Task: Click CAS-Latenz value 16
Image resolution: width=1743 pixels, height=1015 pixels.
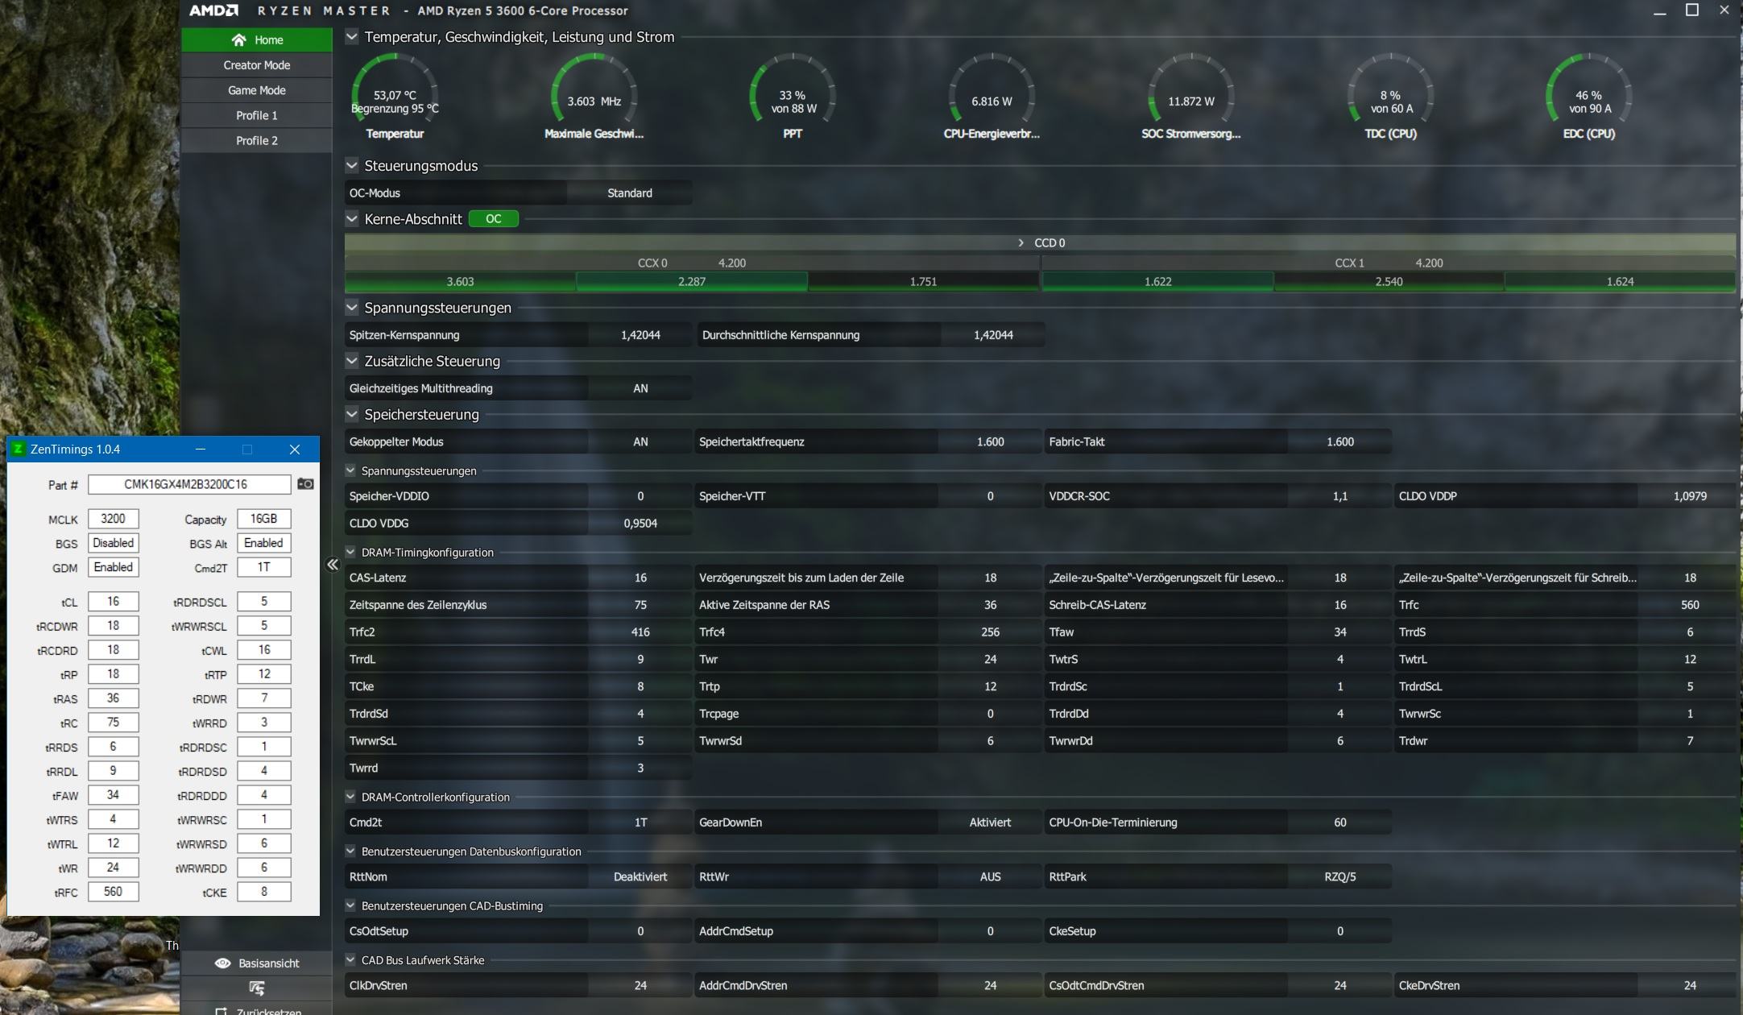Action: coord(640,578)
